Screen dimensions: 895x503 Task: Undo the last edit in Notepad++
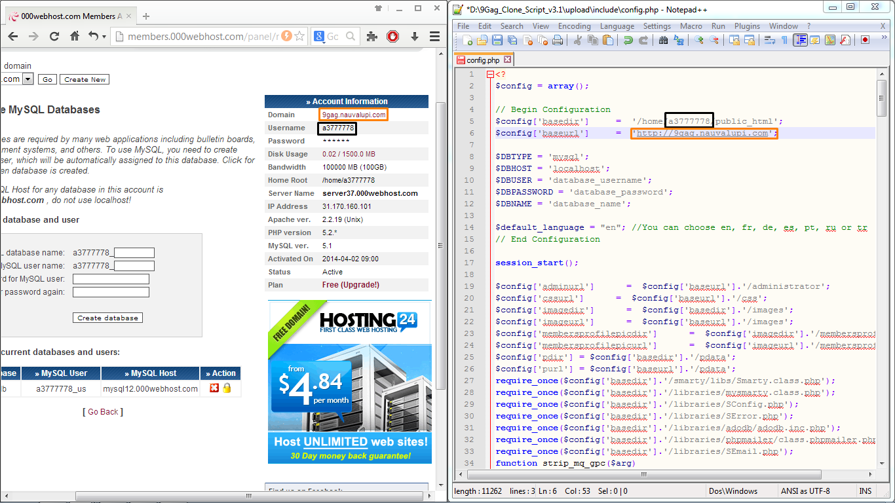(628, 40)
